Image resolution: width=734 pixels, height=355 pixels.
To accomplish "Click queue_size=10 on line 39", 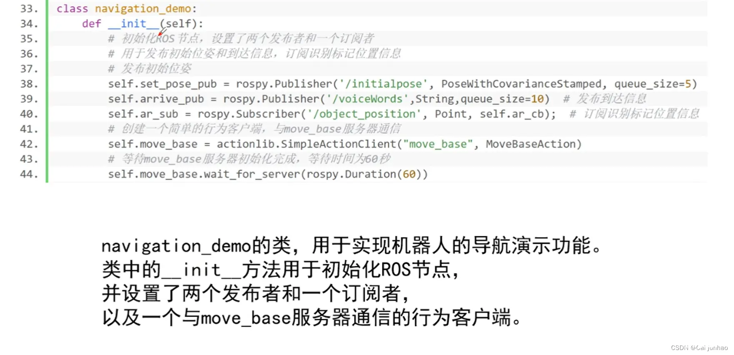I will pyautogui.click(x=502, y=99).
